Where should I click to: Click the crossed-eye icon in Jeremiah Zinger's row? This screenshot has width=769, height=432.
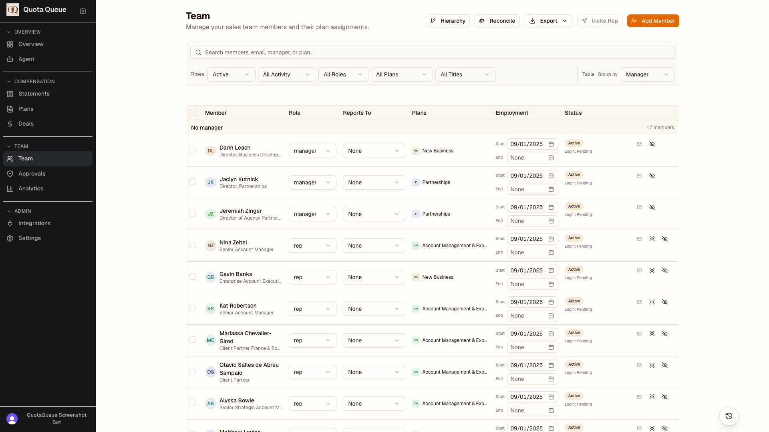[652, 207]
